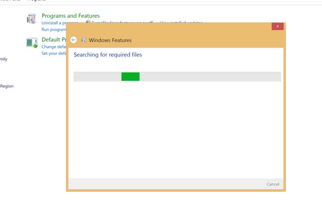
Task: Open the Default Programs heading link
Action: click(54, 39)
